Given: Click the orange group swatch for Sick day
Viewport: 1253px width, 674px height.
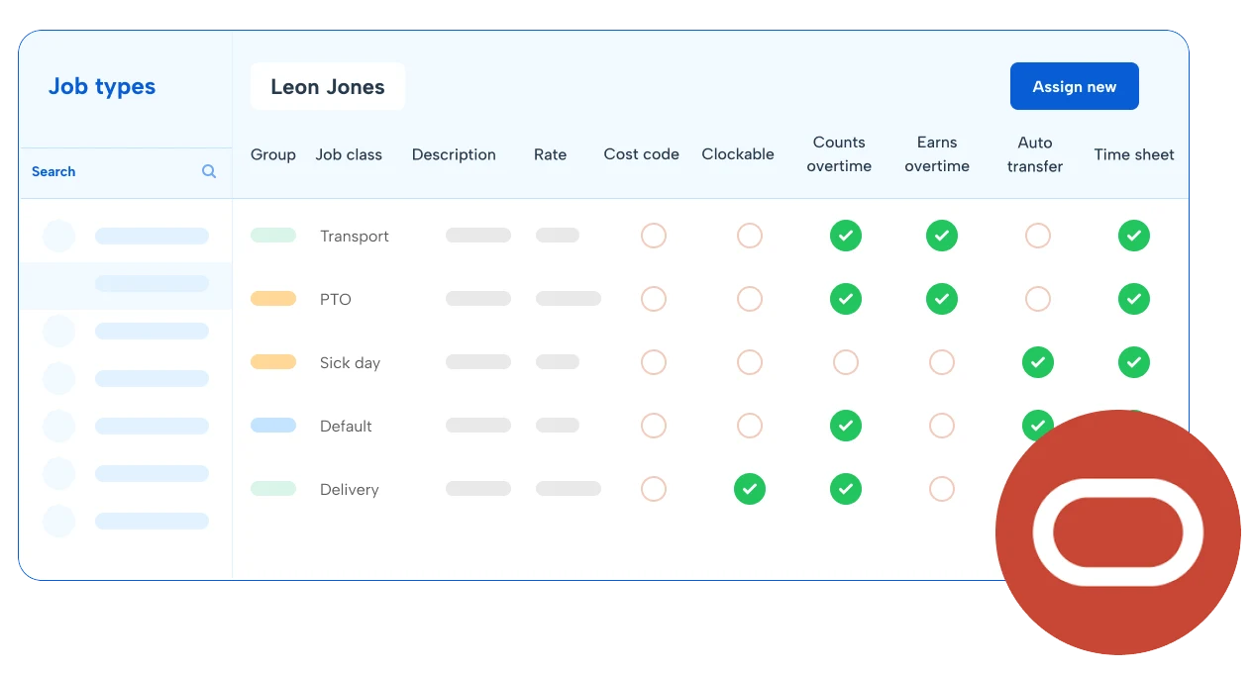Looking at the screenshot, I should pyautogui.click(x=273, y=362).
